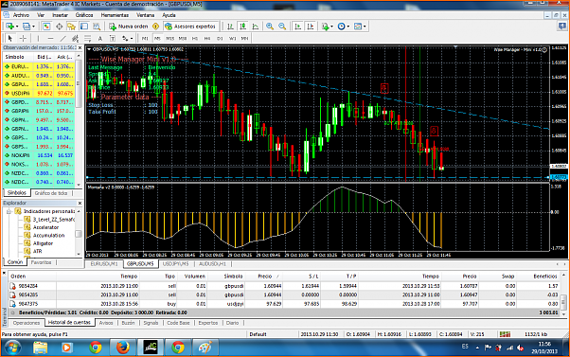Show the Market Watch window icon
Image resolution: width=570 pixels, height=357 pixels.
click(x=46, y=27)
